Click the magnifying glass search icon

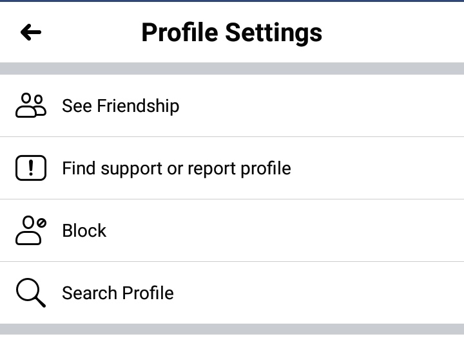click(x=31, y=293)
